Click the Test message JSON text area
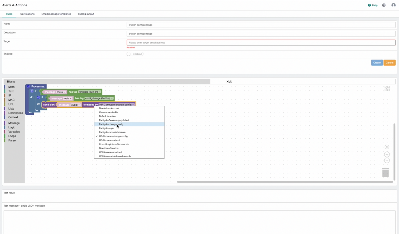Image resolution: width=399 pixels, height=234 pixels. point(200,222)
